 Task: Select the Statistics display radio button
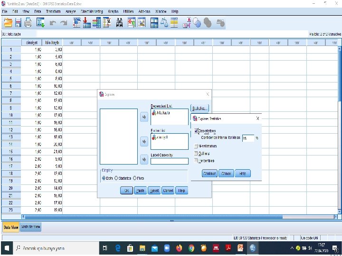coord(116,178)
